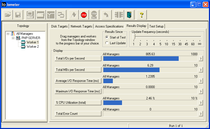
Task: Click the Total Error Count button
Action: [x=78, y=114]
